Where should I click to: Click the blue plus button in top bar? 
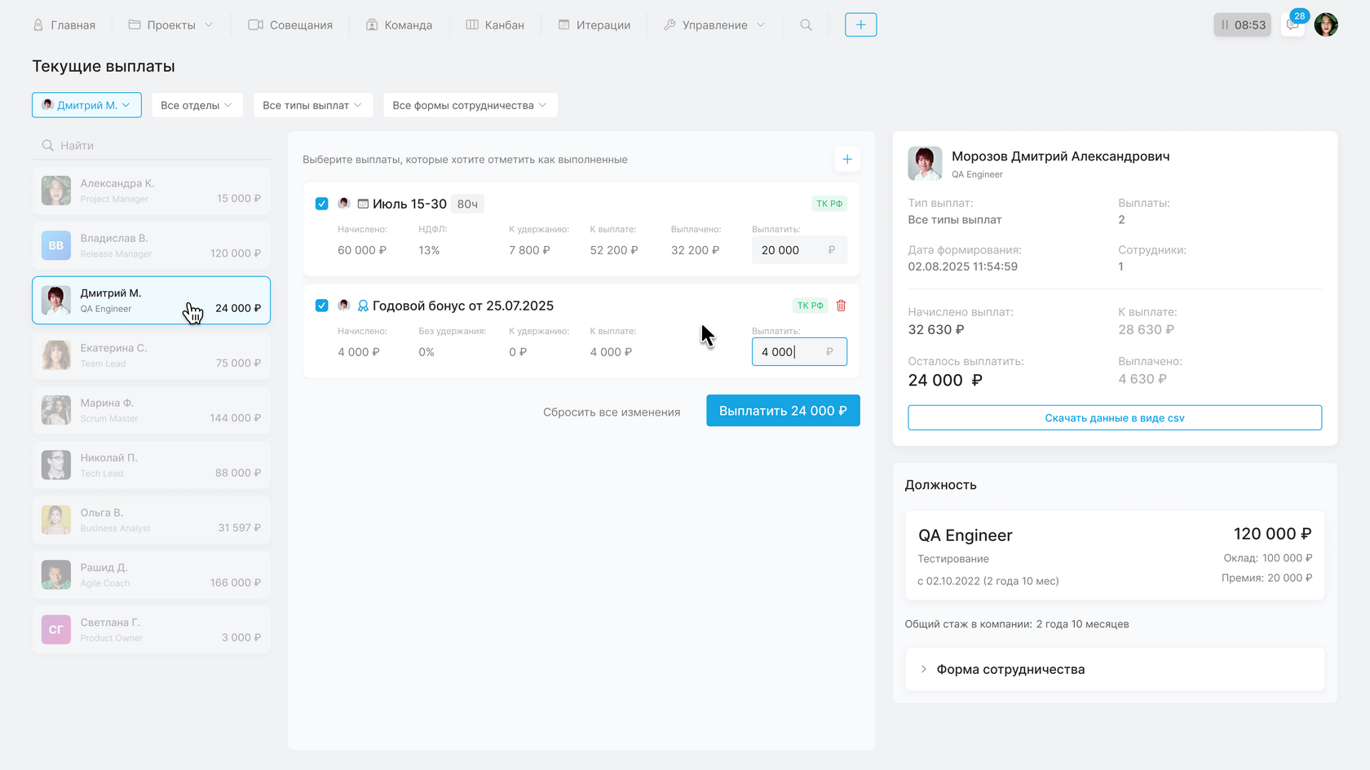coord(860,24)
